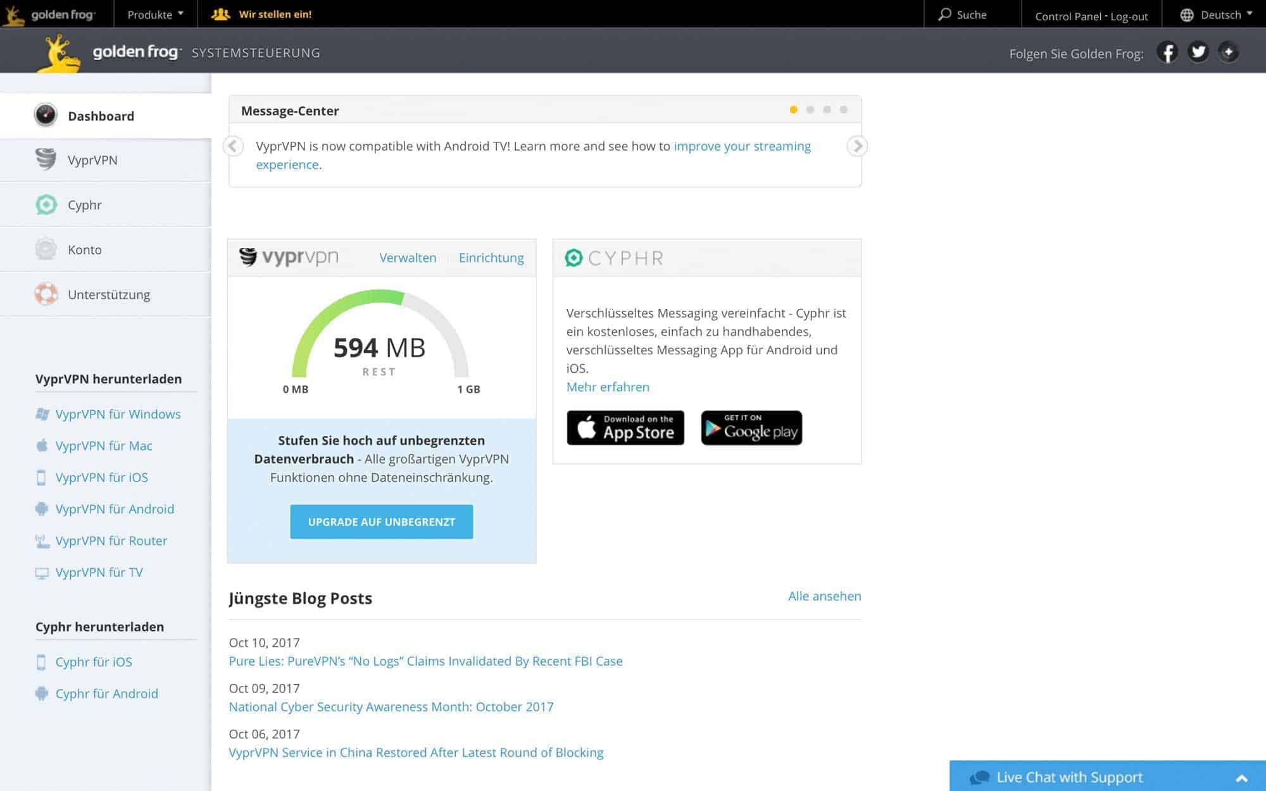
Task: Click Get it on Google Play badge
Action: click(751, 428)
